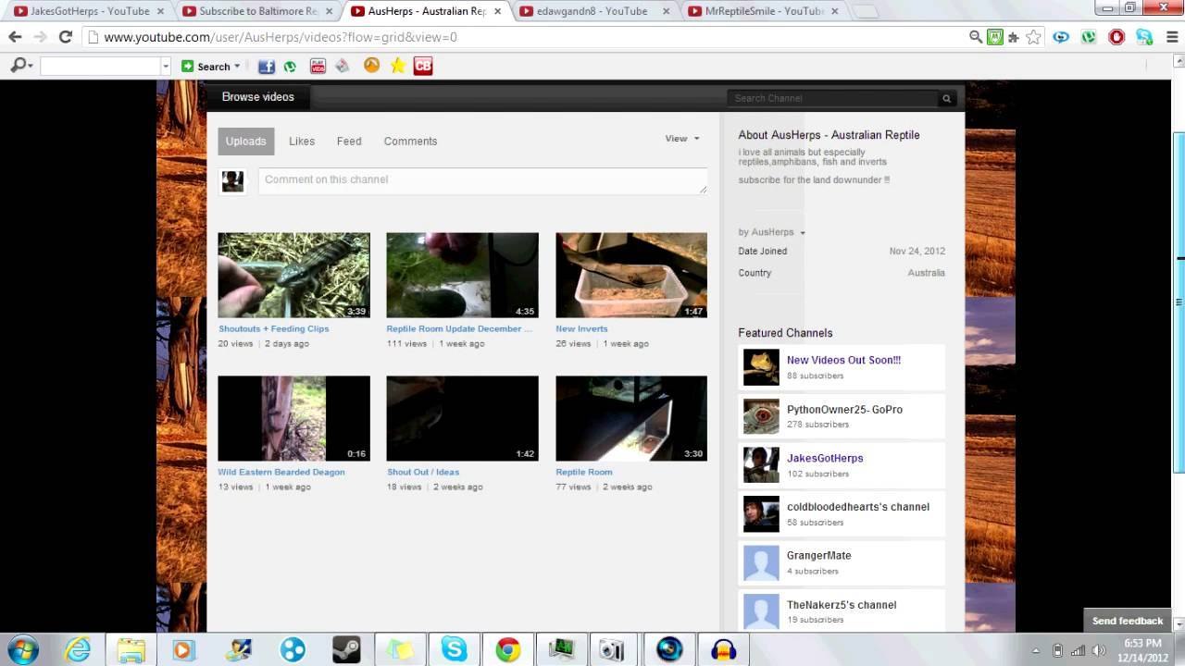Switch to the JakesGotHerps browser tab
The width and height of the screenshot is (1185, 666).
pos(90,11)
